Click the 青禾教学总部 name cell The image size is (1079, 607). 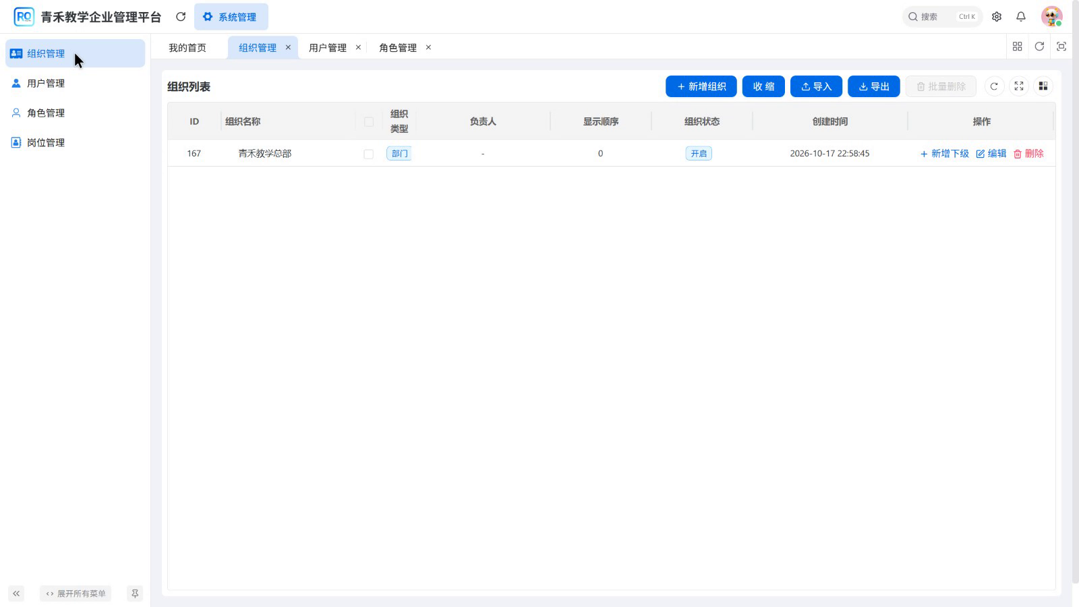click(264, 154)
